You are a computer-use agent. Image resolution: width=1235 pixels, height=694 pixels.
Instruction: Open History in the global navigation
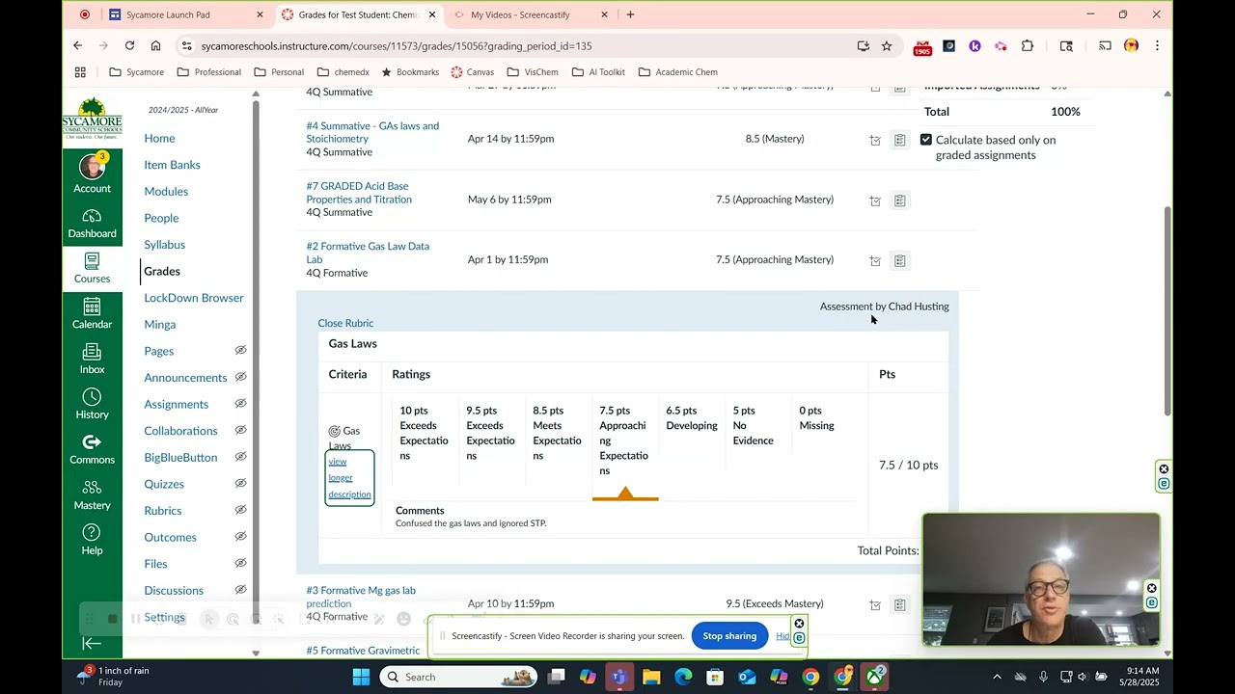tap(93, 404)
